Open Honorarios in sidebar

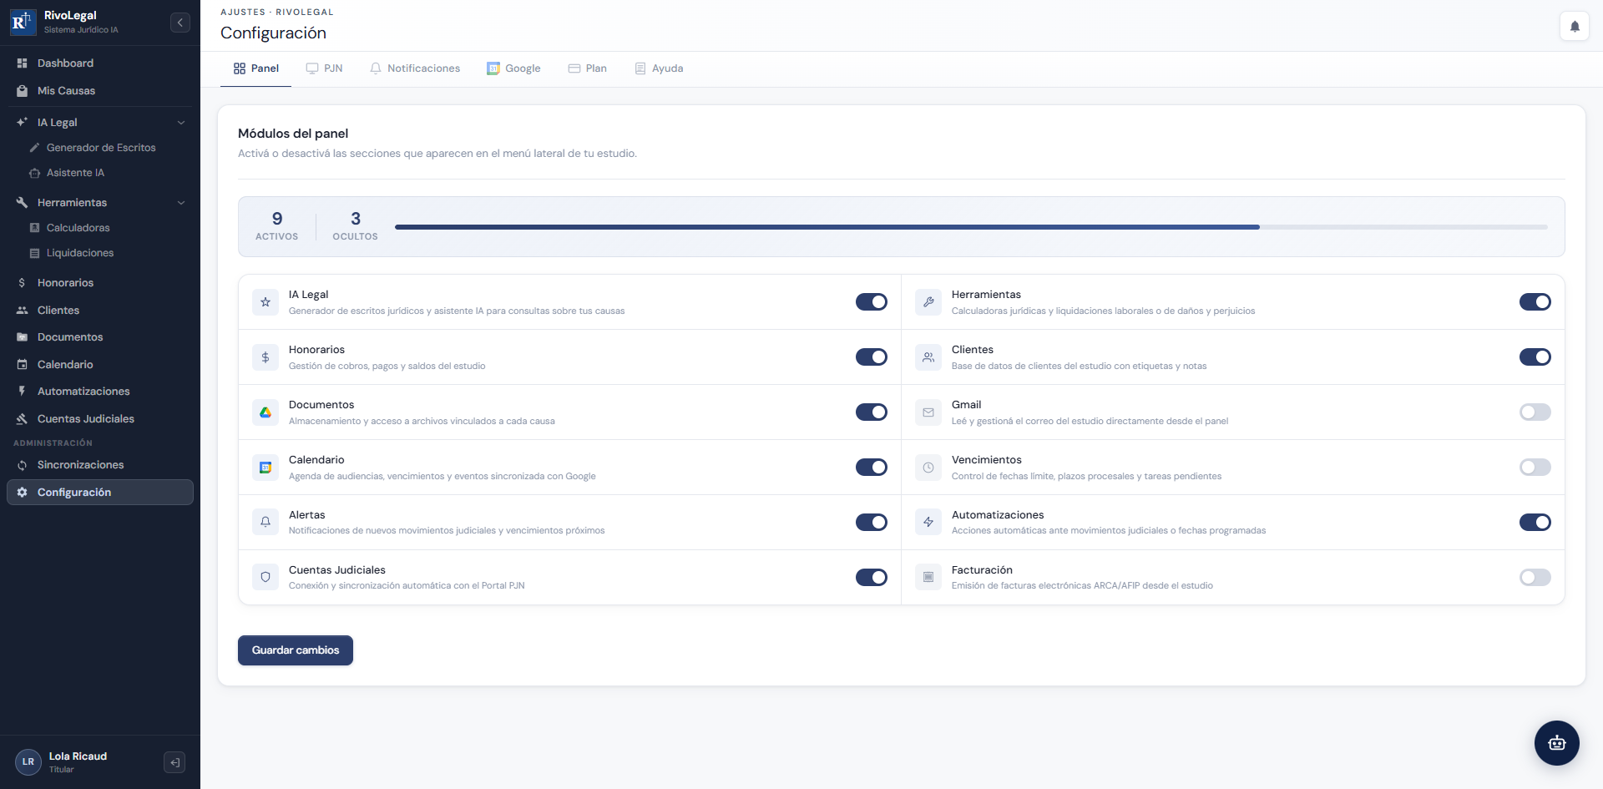[65, 283]
